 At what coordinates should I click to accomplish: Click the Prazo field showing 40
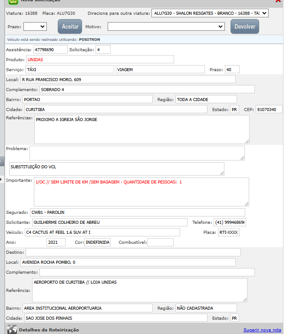pos(232,69)
